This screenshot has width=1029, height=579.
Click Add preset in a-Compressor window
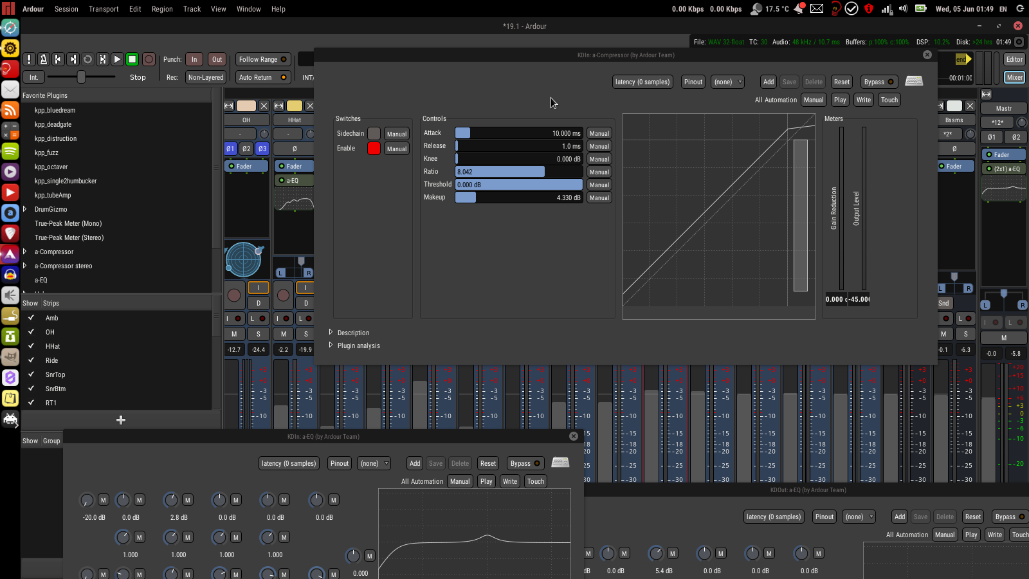pyautogui.click(x=769, y=82)
